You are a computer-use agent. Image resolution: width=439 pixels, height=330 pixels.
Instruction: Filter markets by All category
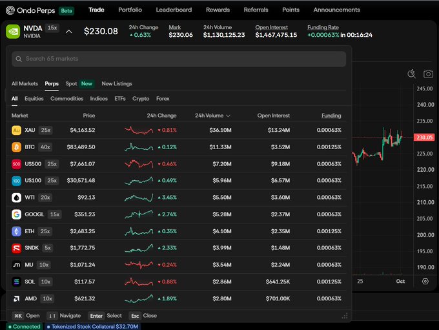15,99
